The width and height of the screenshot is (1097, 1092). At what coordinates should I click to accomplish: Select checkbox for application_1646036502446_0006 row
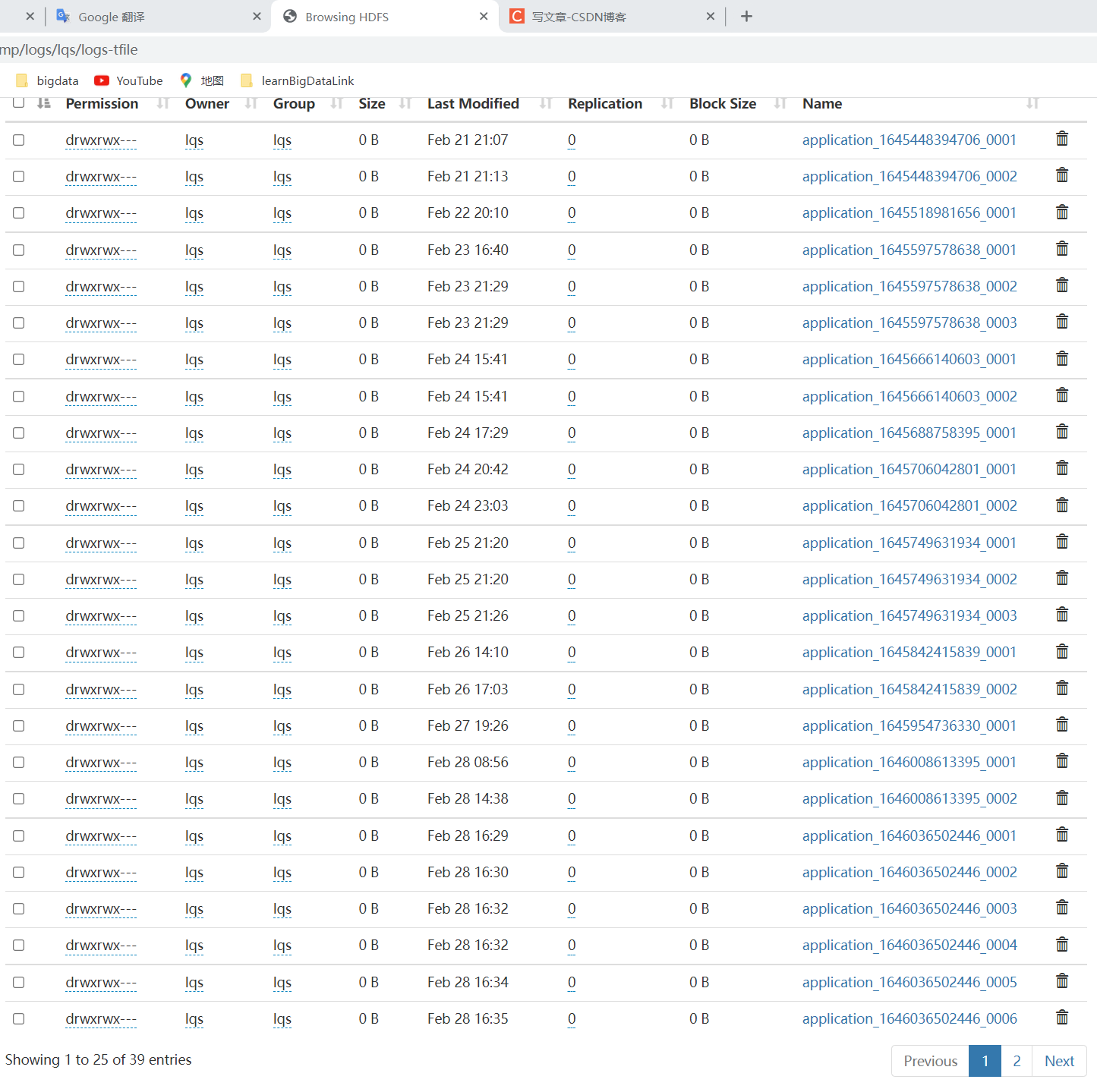19,1018
